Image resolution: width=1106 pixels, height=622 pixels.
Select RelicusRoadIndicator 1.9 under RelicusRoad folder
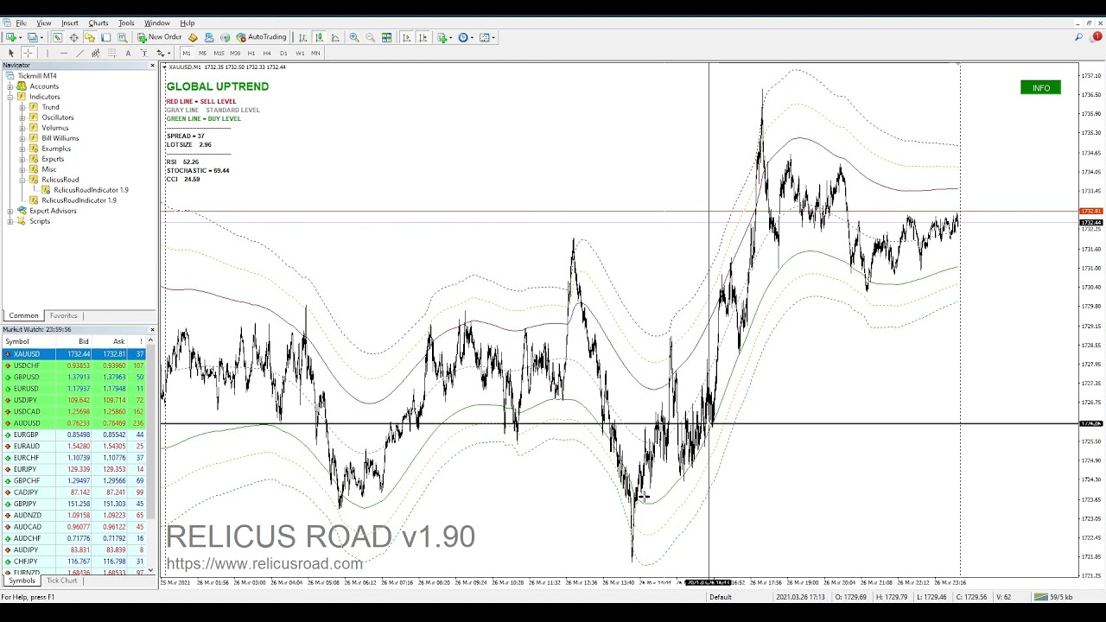pyautogui.click(x=91, y=190)
